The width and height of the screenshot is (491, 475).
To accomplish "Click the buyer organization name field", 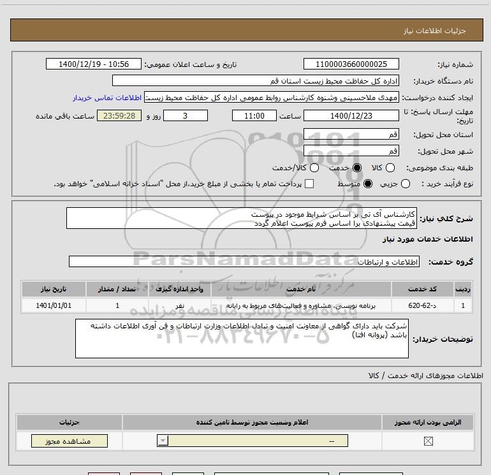I will [x=256, y=81].
